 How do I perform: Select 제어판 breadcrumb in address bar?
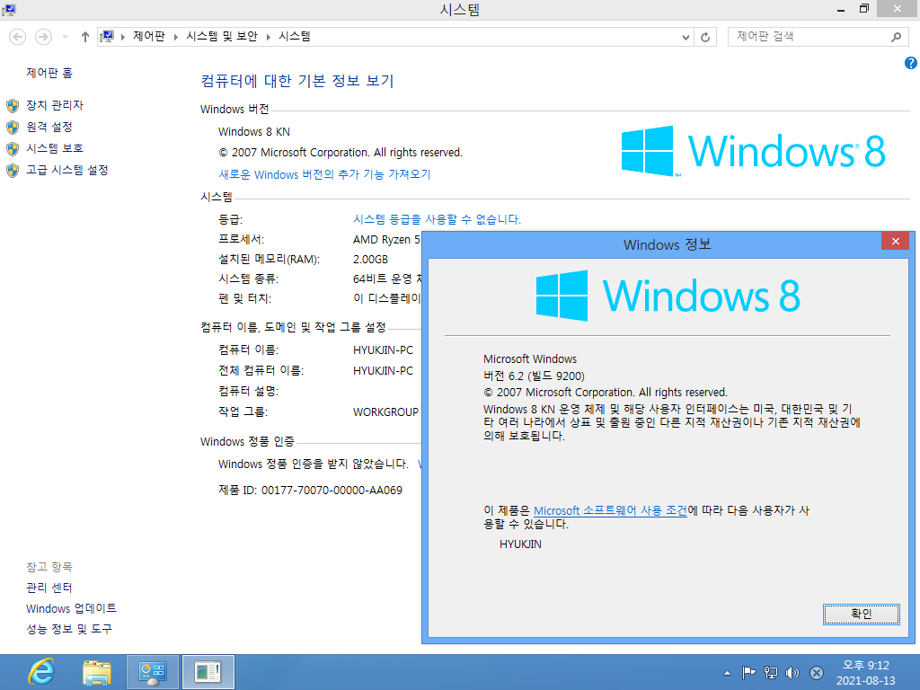[149, 36]
